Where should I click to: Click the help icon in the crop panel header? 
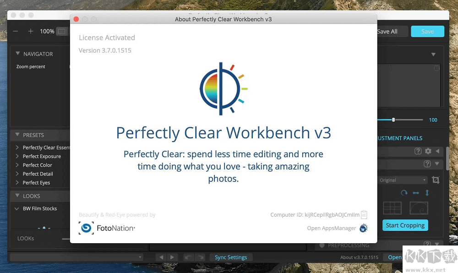coord(427,164)
